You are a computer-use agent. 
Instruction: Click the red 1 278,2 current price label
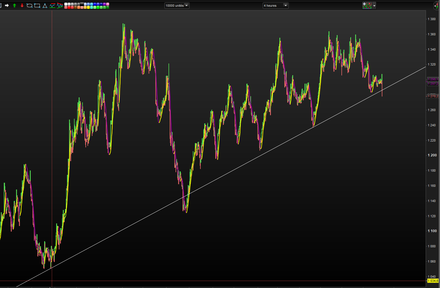[433, 96]
